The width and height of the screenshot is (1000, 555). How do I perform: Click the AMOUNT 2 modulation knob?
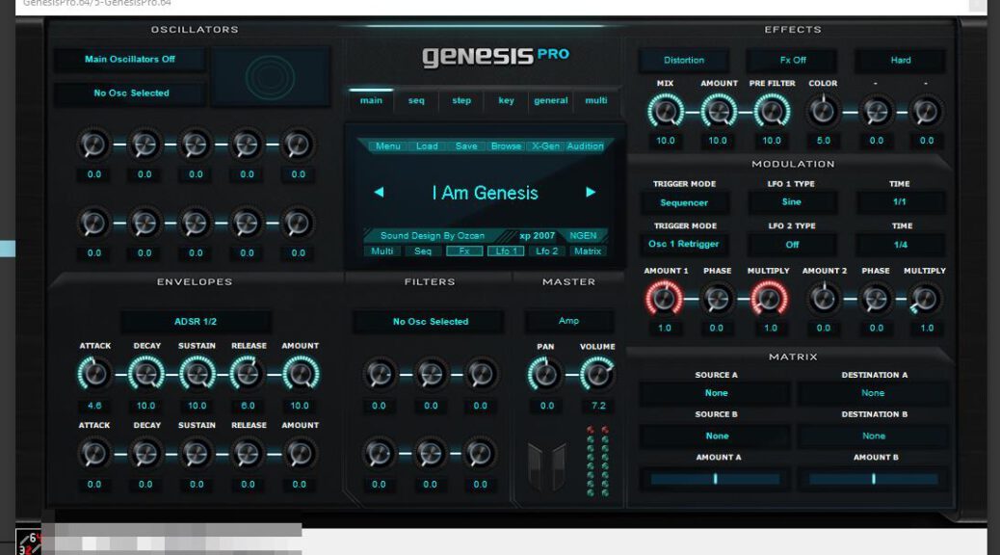tap(824, 299)
